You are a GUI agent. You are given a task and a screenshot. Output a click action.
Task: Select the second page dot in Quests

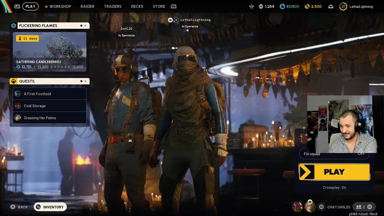pyautogui.click(x=85, y=81)
